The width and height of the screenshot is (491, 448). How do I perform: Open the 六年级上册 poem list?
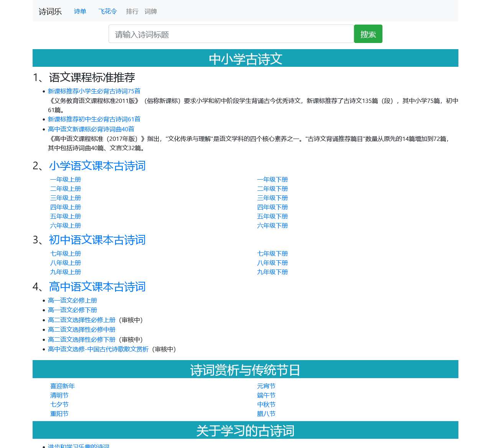pyautogui.click(x=66, y=225)
